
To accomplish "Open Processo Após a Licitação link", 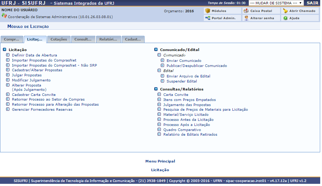I will (187, 125).
